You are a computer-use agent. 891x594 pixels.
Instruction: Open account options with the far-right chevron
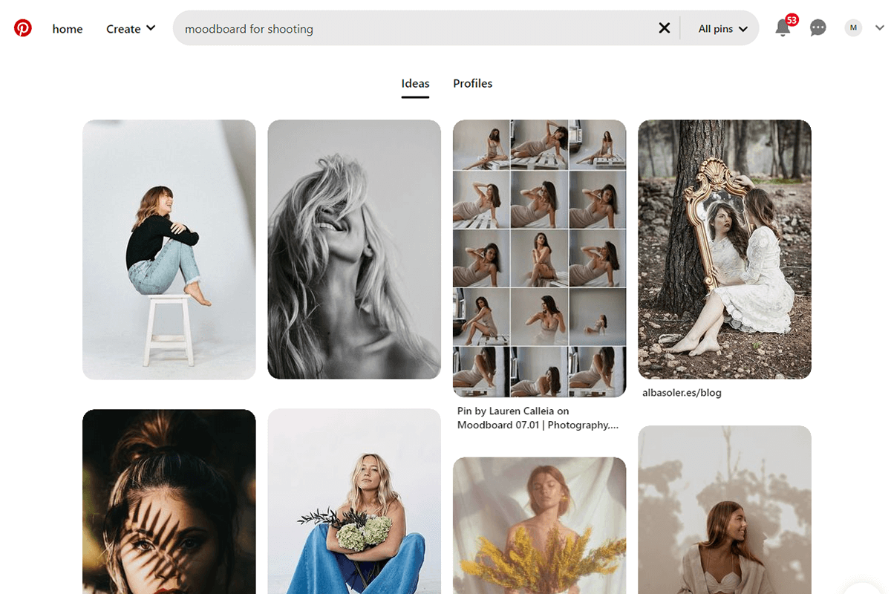tap(879, 27)
